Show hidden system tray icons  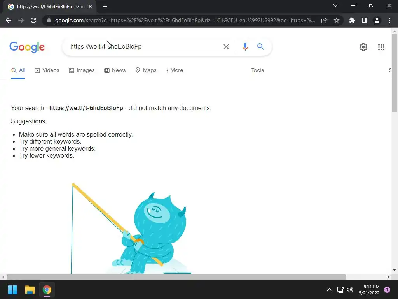pos(330,290)
